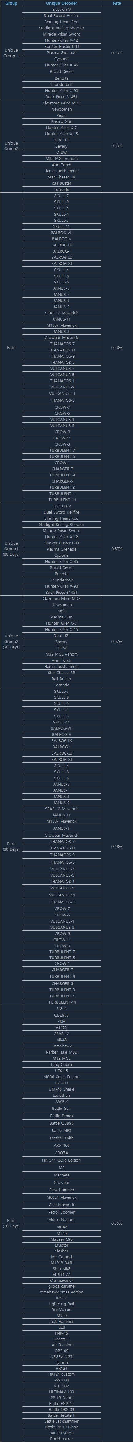Select the Petrol Boomer row
133x1442 pixels.
tap(61, 1212)
